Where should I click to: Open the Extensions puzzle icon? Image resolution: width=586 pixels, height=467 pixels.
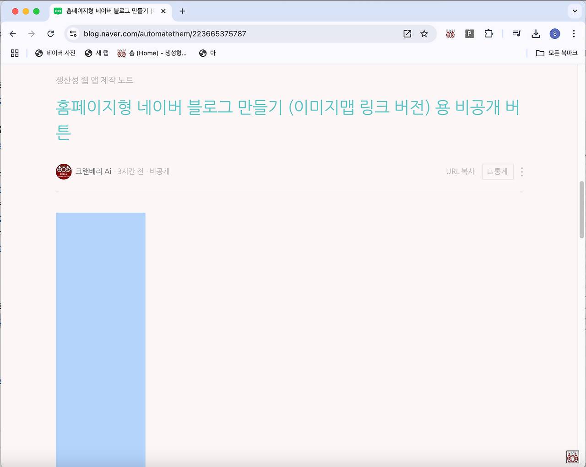(488, 34)
